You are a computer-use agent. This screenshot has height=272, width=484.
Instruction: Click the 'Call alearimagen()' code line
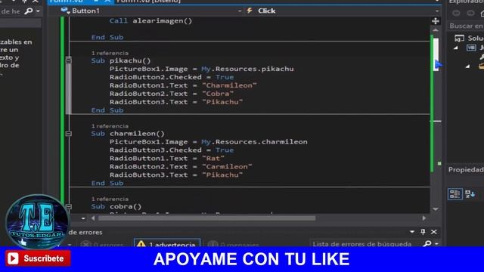(x=150, y=20)
